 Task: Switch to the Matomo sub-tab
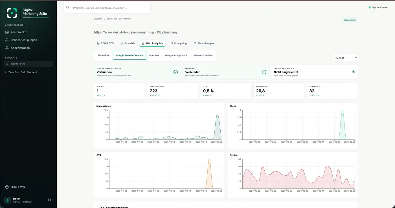point(154,56)
